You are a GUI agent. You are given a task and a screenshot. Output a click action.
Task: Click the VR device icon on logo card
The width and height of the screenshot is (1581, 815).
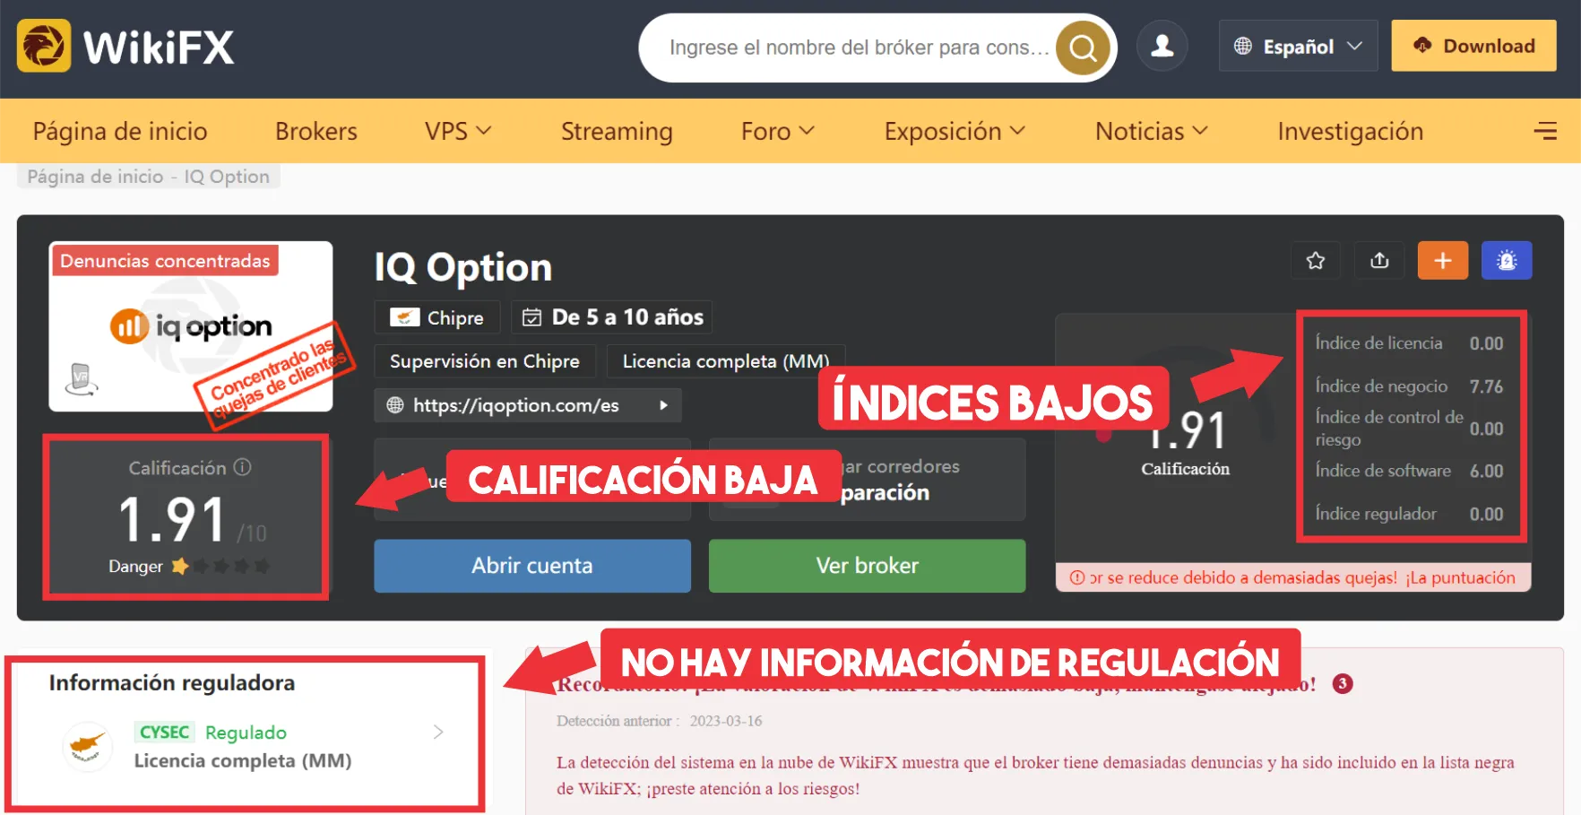point(82,379)
